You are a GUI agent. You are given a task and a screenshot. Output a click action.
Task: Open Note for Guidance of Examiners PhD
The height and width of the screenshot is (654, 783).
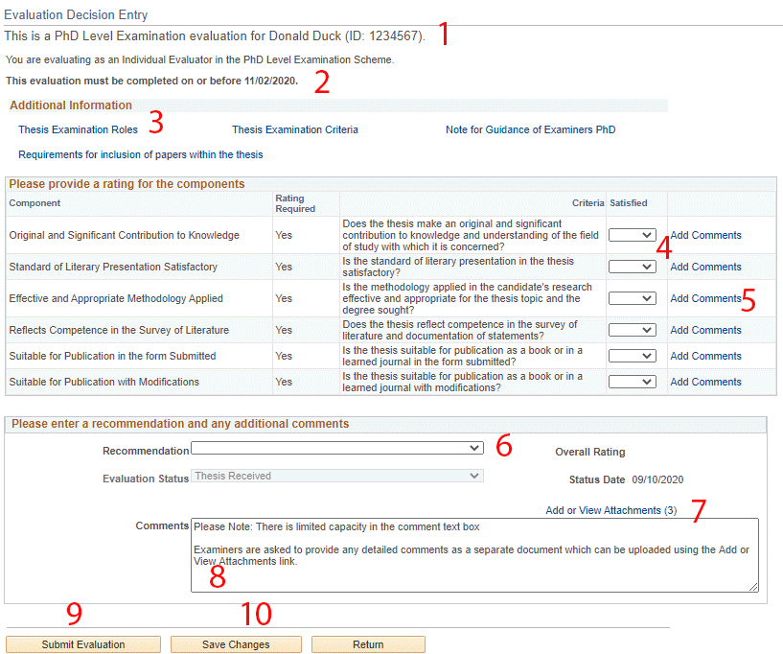530,129
